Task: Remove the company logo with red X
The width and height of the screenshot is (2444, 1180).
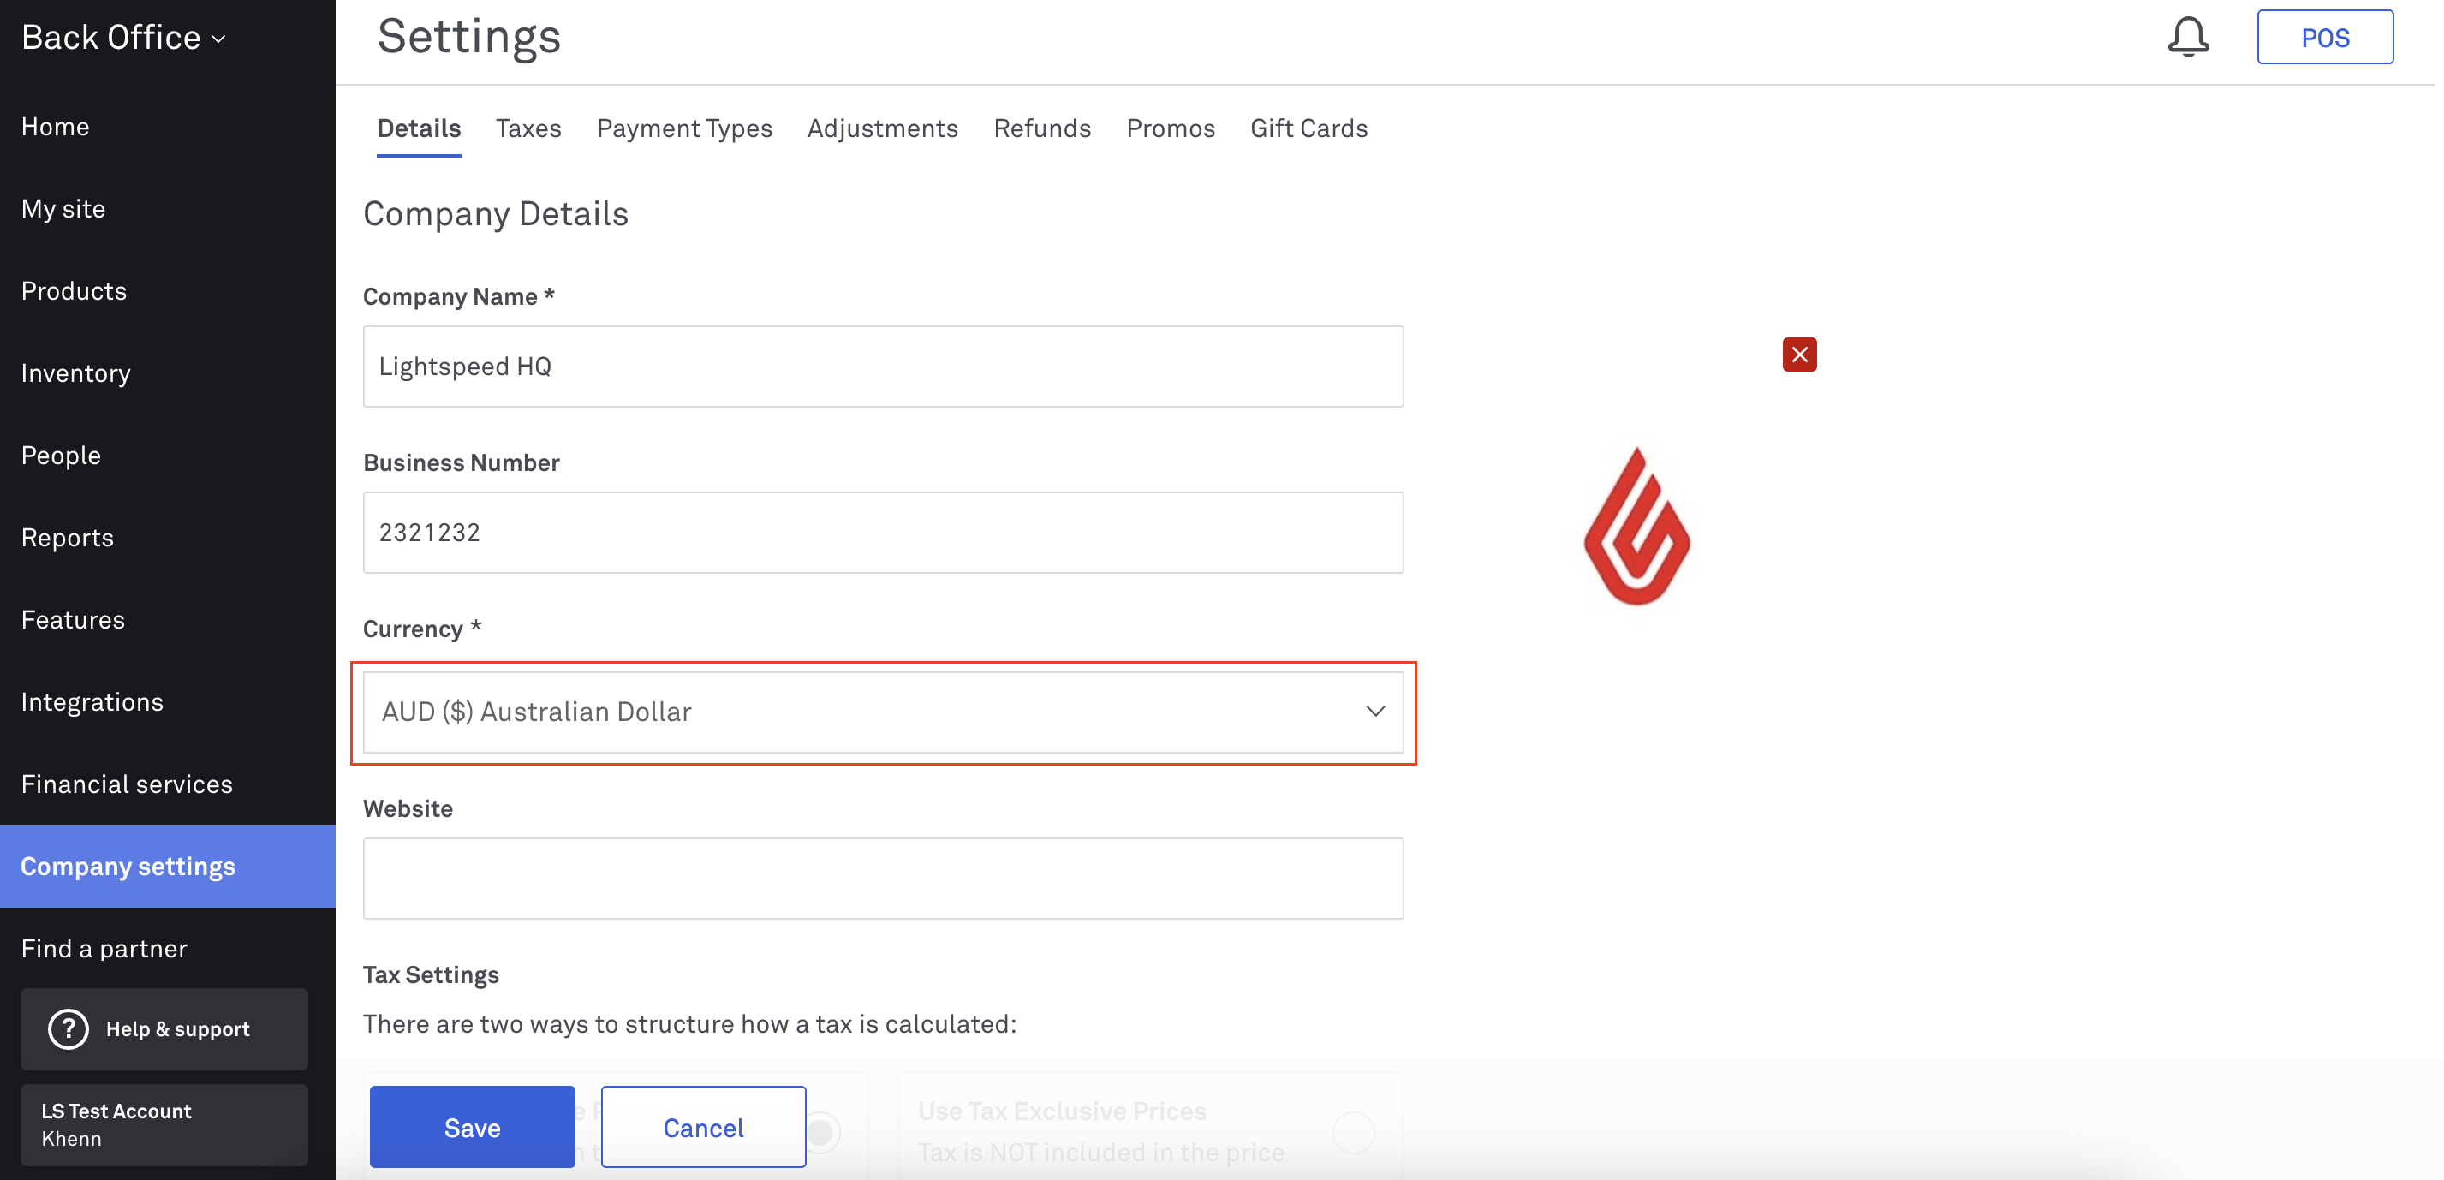Action: tap(1799, 355)
